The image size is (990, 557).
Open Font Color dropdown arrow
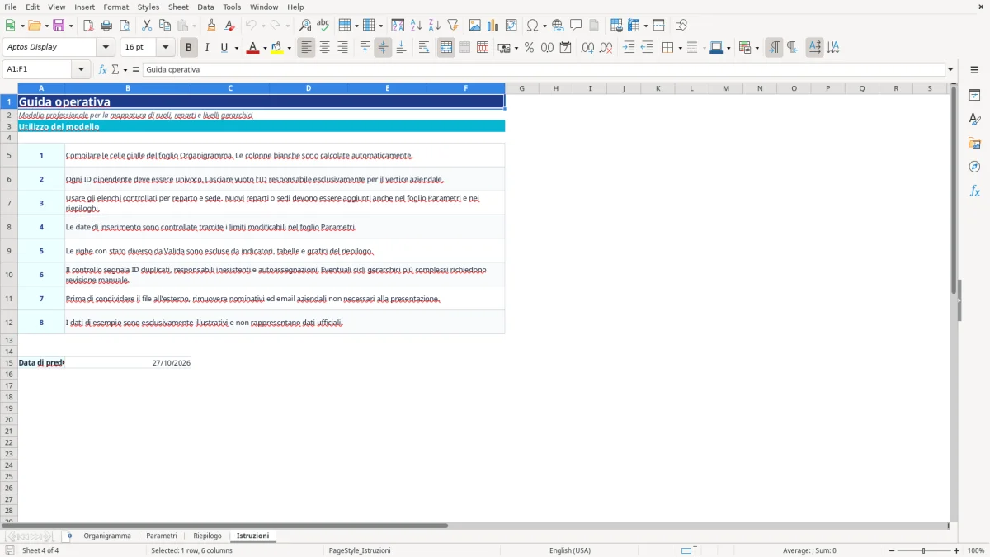click(264, 48)
